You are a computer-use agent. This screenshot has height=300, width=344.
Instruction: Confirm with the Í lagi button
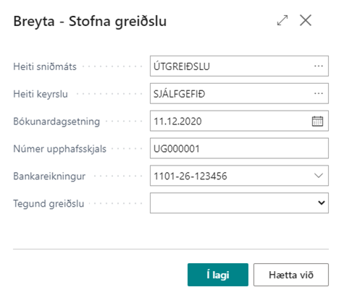click(218, 275)
